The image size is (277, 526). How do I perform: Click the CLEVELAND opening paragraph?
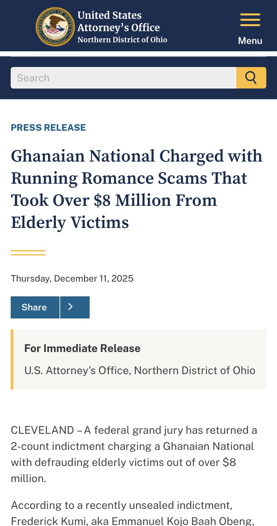click(134, 454)
